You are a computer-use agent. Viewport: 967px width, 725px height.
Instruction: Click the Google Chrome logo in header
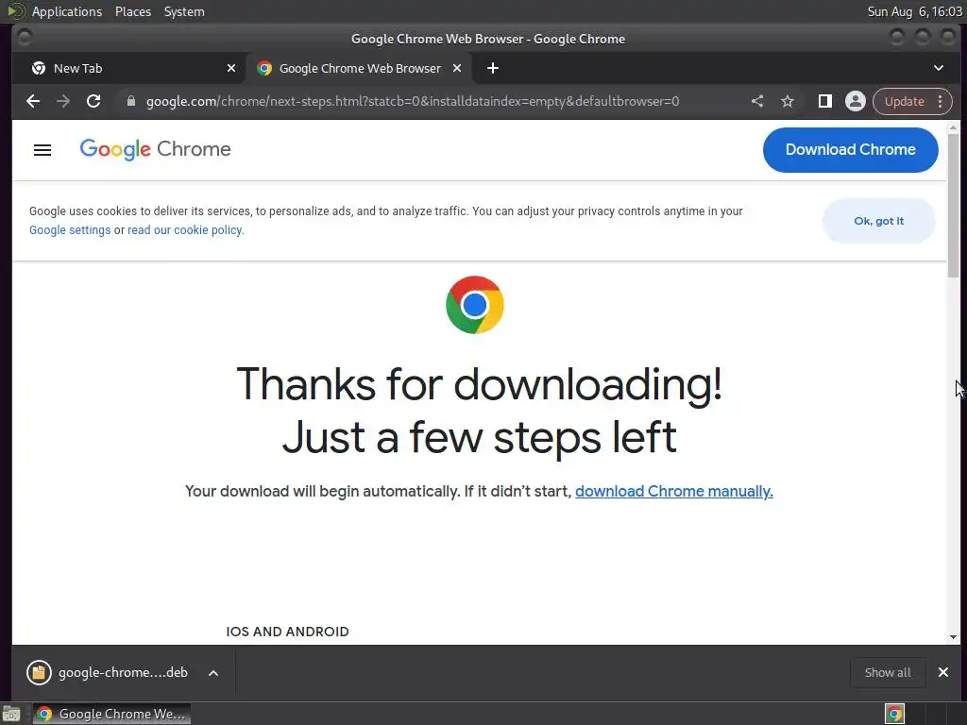pos(156,149)
